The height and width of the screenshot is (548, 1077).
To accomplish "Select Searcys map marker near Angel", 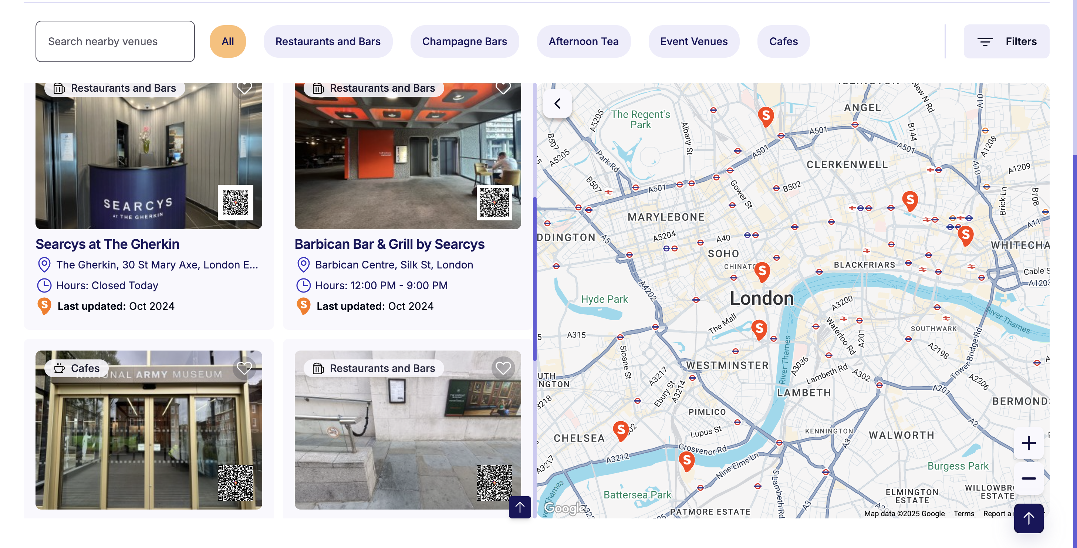I will tap(766, 116).
